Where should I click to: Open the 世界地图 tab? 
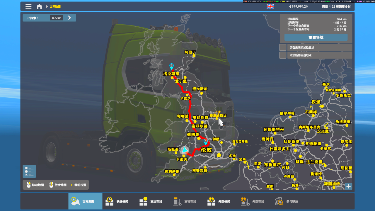(x=85, y=201)
